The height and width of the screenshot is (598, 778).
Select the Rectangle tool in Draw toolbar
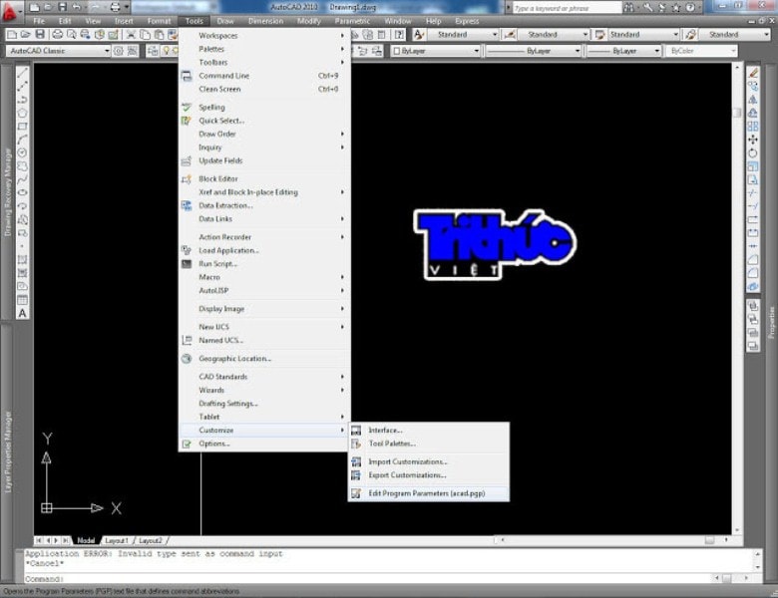pyautogui.click(x=22, y=127)
